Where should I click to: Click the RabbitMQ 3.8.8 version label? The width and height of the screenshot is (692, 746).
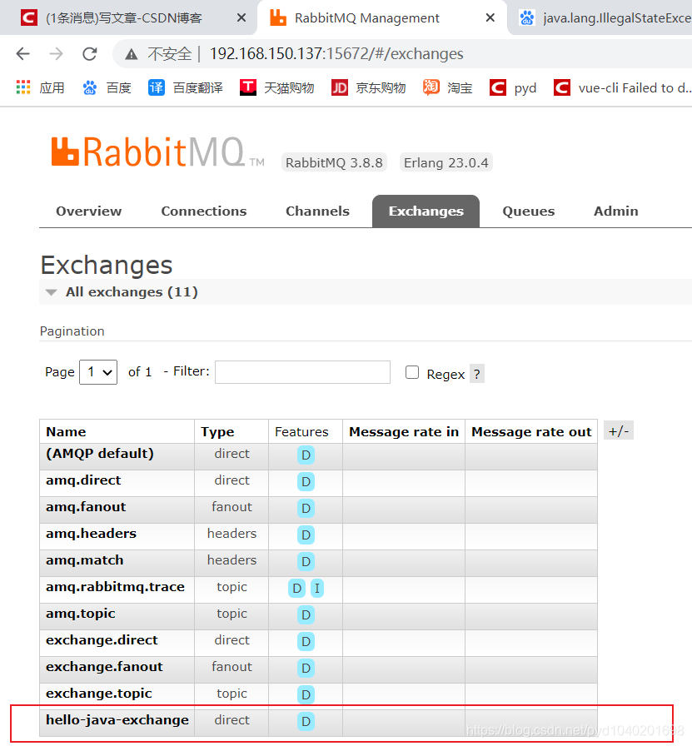[x=334, y=162]
